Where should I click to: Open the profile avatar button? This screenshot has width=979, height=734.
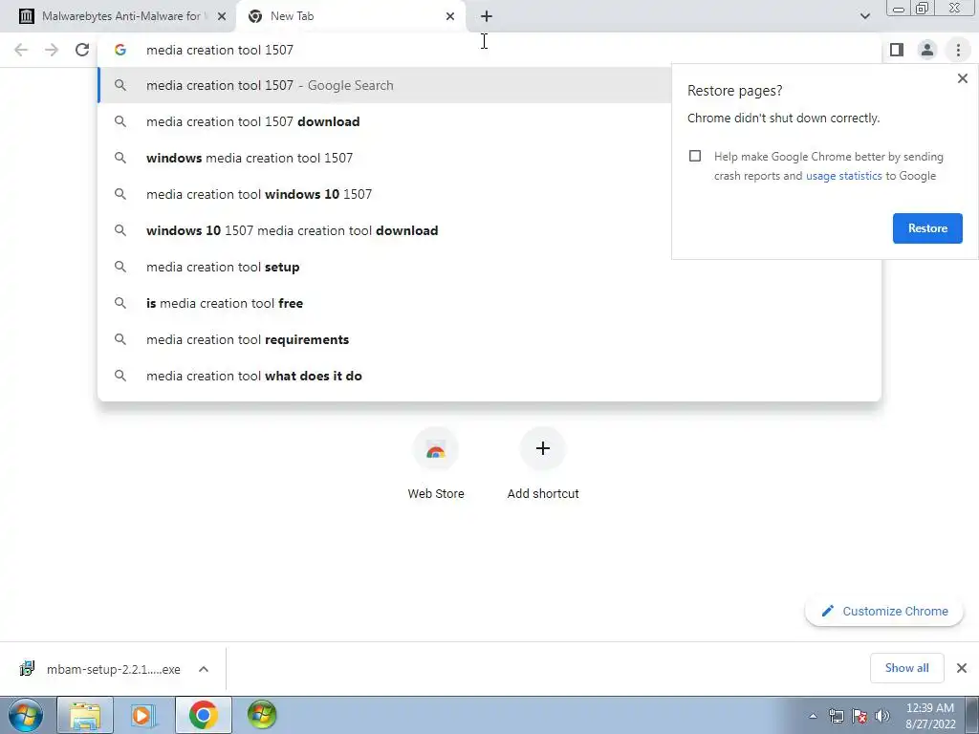coord(927,50)
